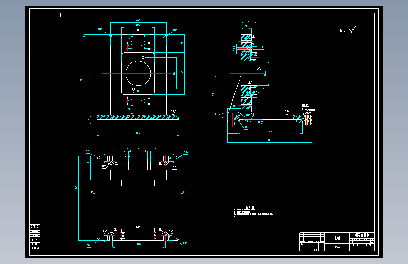The height and width of the screenshot is (264, 408).
Task: Select the front view's horizontal red centerline
Action: (x=136, y=74)
